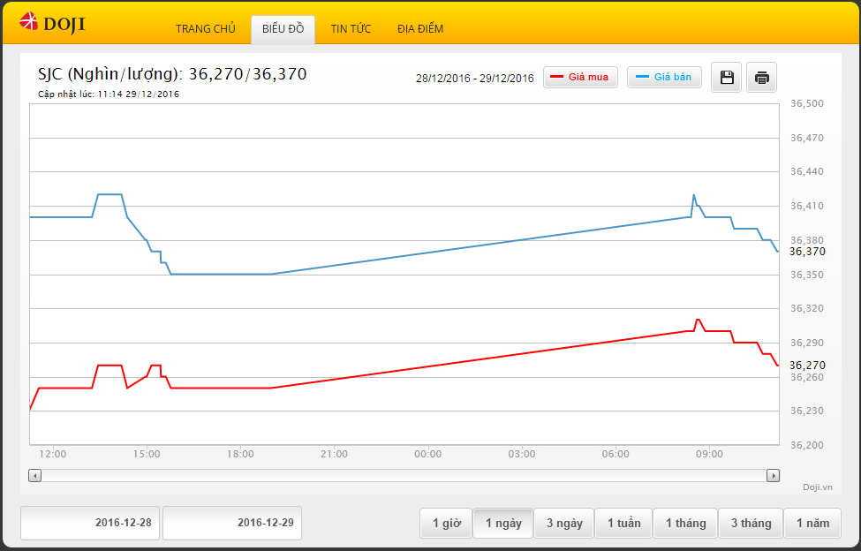
Task: Click the SJC price heading 36,270/36,370
Action: [x=172, y=74]
